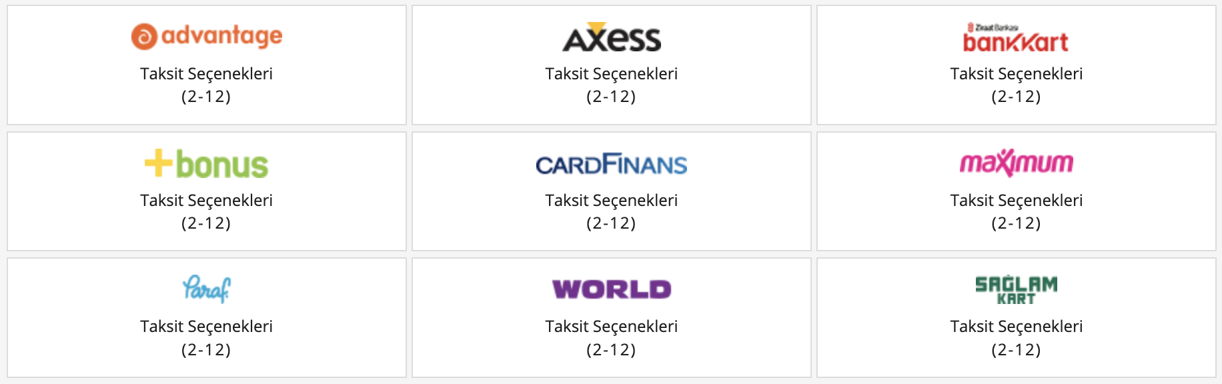
Task: Open Taksit Seçenekleri under CardFinans
Action: (611, 201)
